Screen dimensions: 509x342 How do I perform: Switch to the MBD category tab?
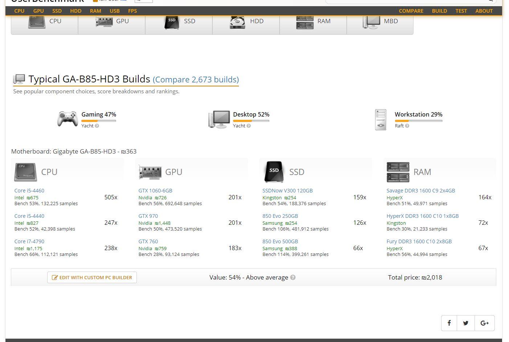point(380,22)
